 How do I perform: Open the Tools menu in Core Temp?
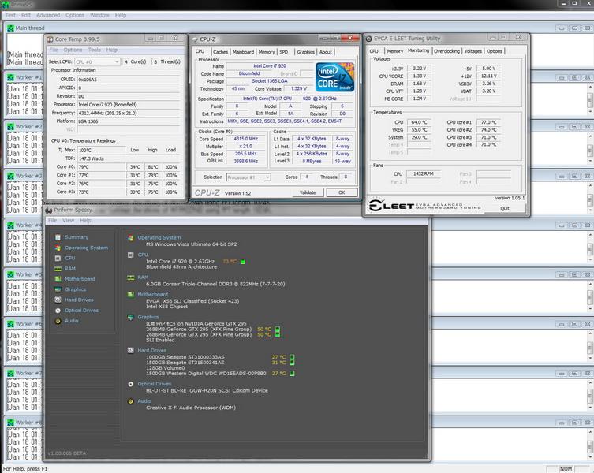(94, 50)
